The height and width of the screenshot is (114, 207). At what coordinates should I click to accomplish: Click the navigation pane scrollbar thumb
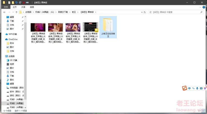coord(25,61)
